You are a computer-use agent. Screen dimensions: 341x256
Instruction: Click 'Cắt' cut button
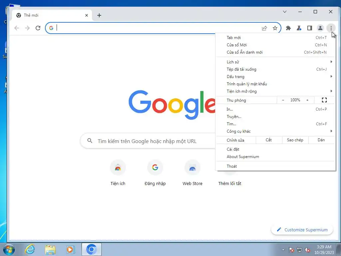coord(269,140)
